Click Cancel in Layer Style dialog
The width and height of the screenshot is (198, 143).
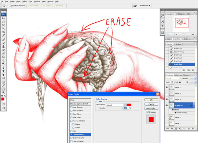(151, 104)
